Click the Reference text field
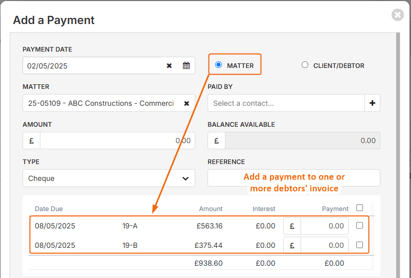Viewport: 411px width, 278px height. [294, 178]
